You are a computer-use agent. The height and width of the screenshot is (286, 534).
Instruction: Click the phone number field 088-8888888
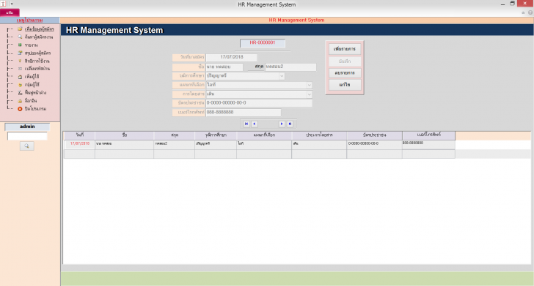(244, 112)
